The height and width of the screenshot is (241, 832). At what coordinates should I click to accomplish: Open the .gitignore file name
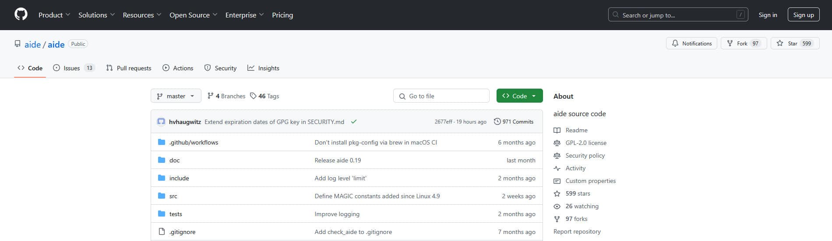tap(183, 232)
